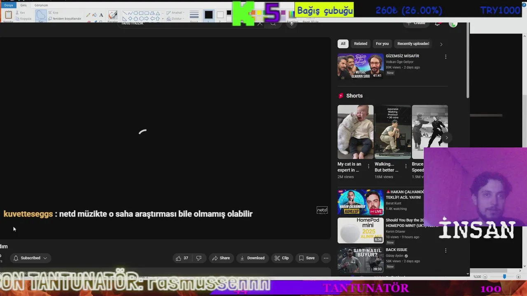The width and height of the screenshot is (527, 296).
Task: Click the netd watermark in player
Action: click(x=322, y=210)
